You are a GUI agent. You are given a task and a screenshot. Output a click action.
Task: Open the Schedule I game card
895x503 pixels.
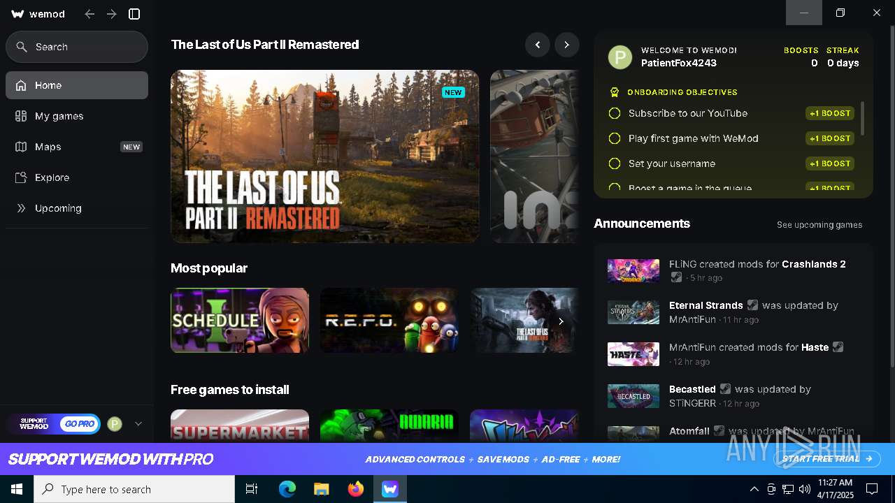(240, 320)
